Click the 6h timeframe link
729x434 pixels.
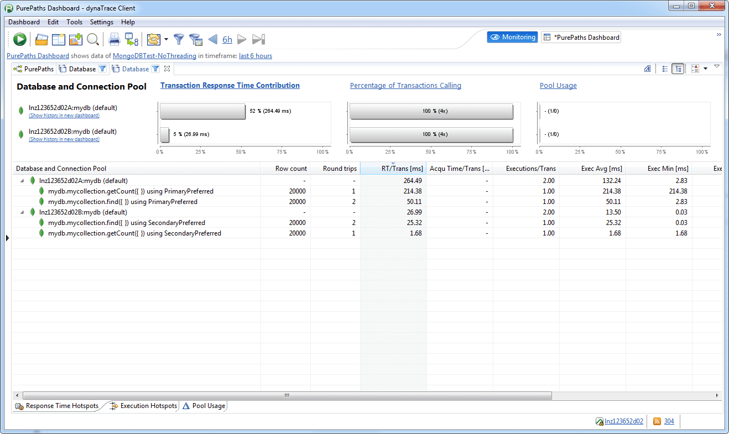227,39
